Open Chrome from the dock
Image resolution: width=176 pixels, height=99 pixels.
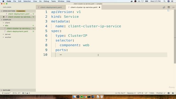click(85, 97)
